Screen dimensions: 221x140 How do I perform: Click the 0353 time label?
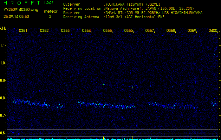[65, 31]
